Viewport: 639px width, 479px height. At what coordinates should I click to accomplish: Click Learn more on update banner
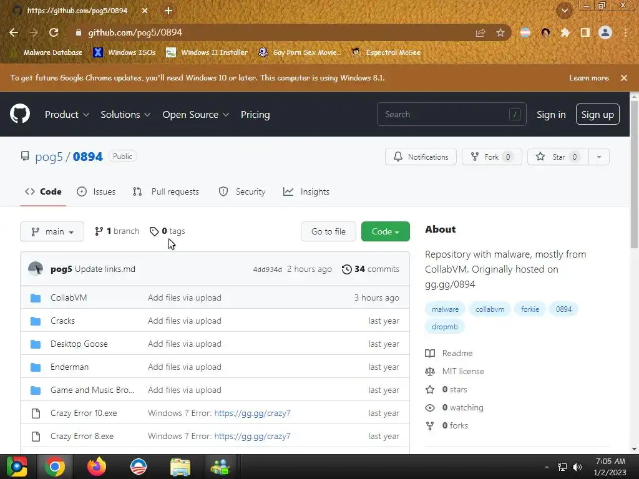(589, 78)
